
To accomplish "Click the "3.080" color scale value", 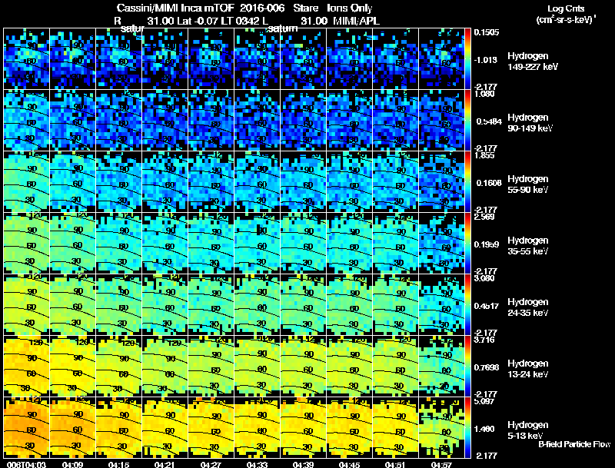I will (x=484, y=279).
